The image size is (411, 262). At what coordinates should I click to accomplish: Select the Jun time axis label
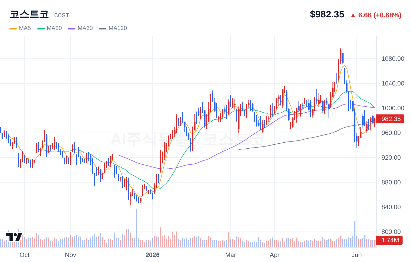[x=357, y=255]
